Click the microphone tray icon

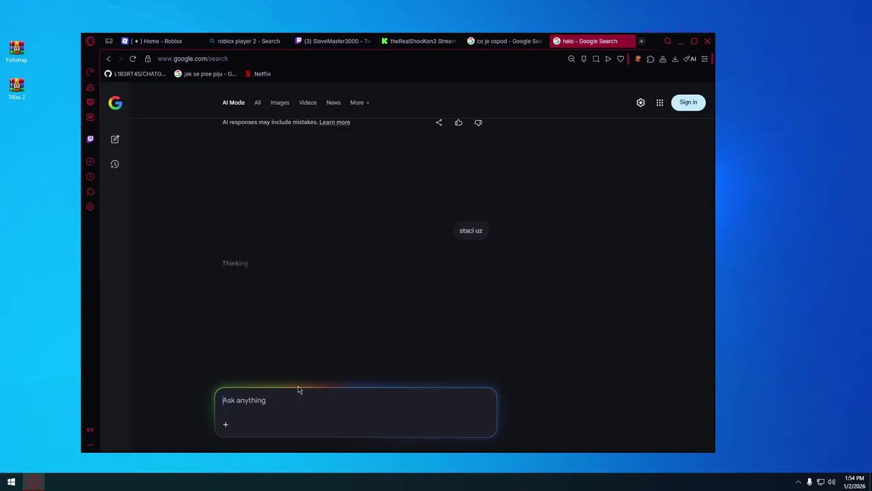pos(809,482)
